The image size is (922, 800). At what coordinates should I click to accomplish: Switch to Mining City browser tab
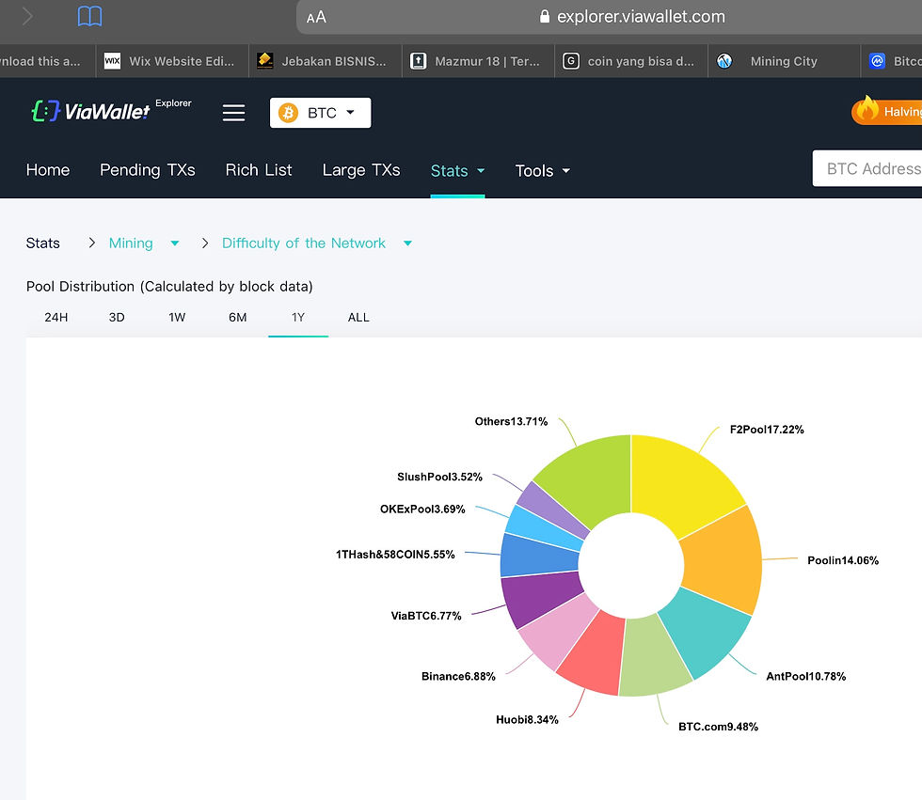click(x=784, y=61)
